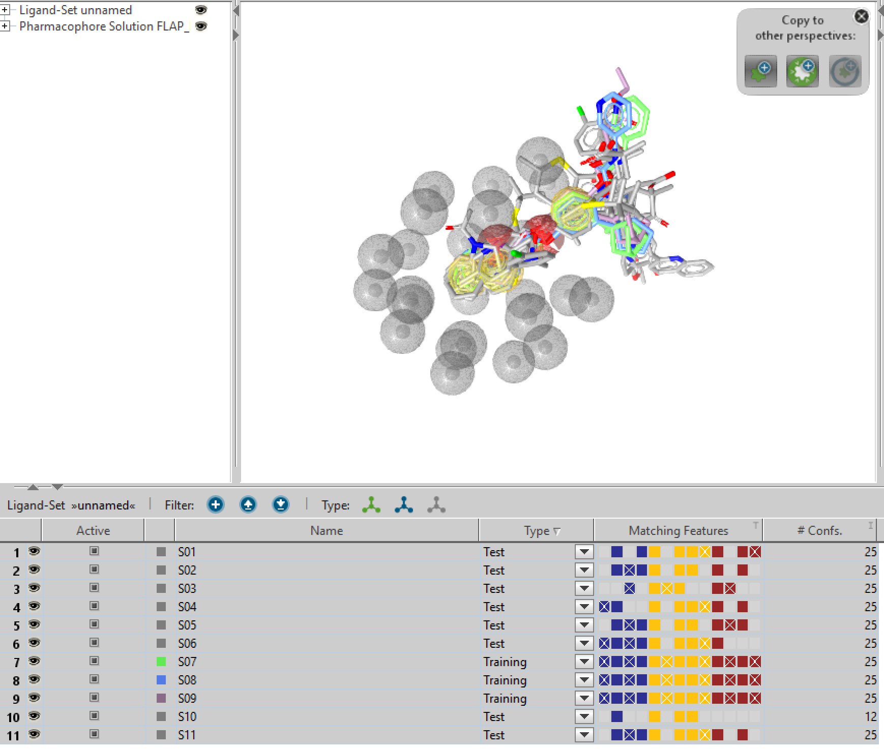The width and height of the screenshot is (884, 749).
Task: Toggle Active checkbox for ligand S03
Action: point(94,588)
